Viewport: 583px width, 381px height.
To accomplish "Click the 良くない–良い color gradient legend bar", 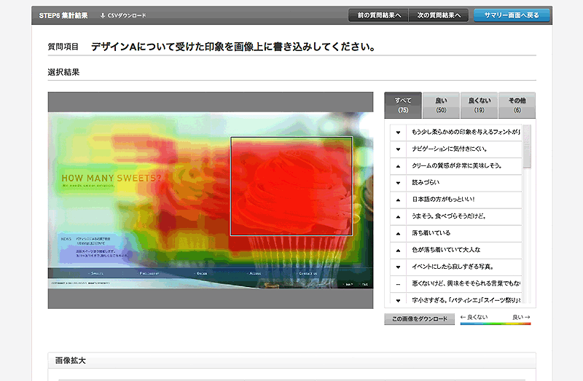I will [495, 324].
